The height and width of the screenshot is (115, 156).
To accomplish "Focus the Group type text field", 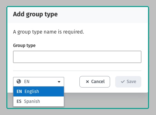I will click(77, 57).
